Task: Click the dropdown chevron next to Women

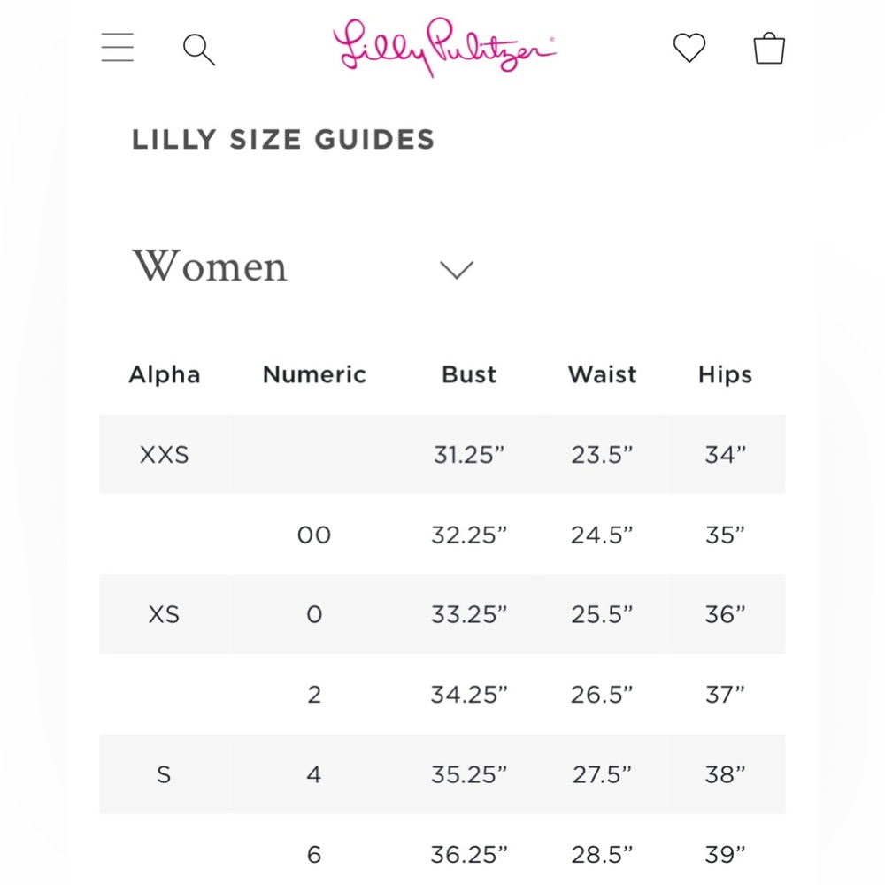Action: (457, 270)
